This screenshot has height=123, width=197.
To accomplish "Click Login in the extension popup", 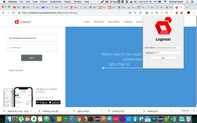I will [163, 58].
